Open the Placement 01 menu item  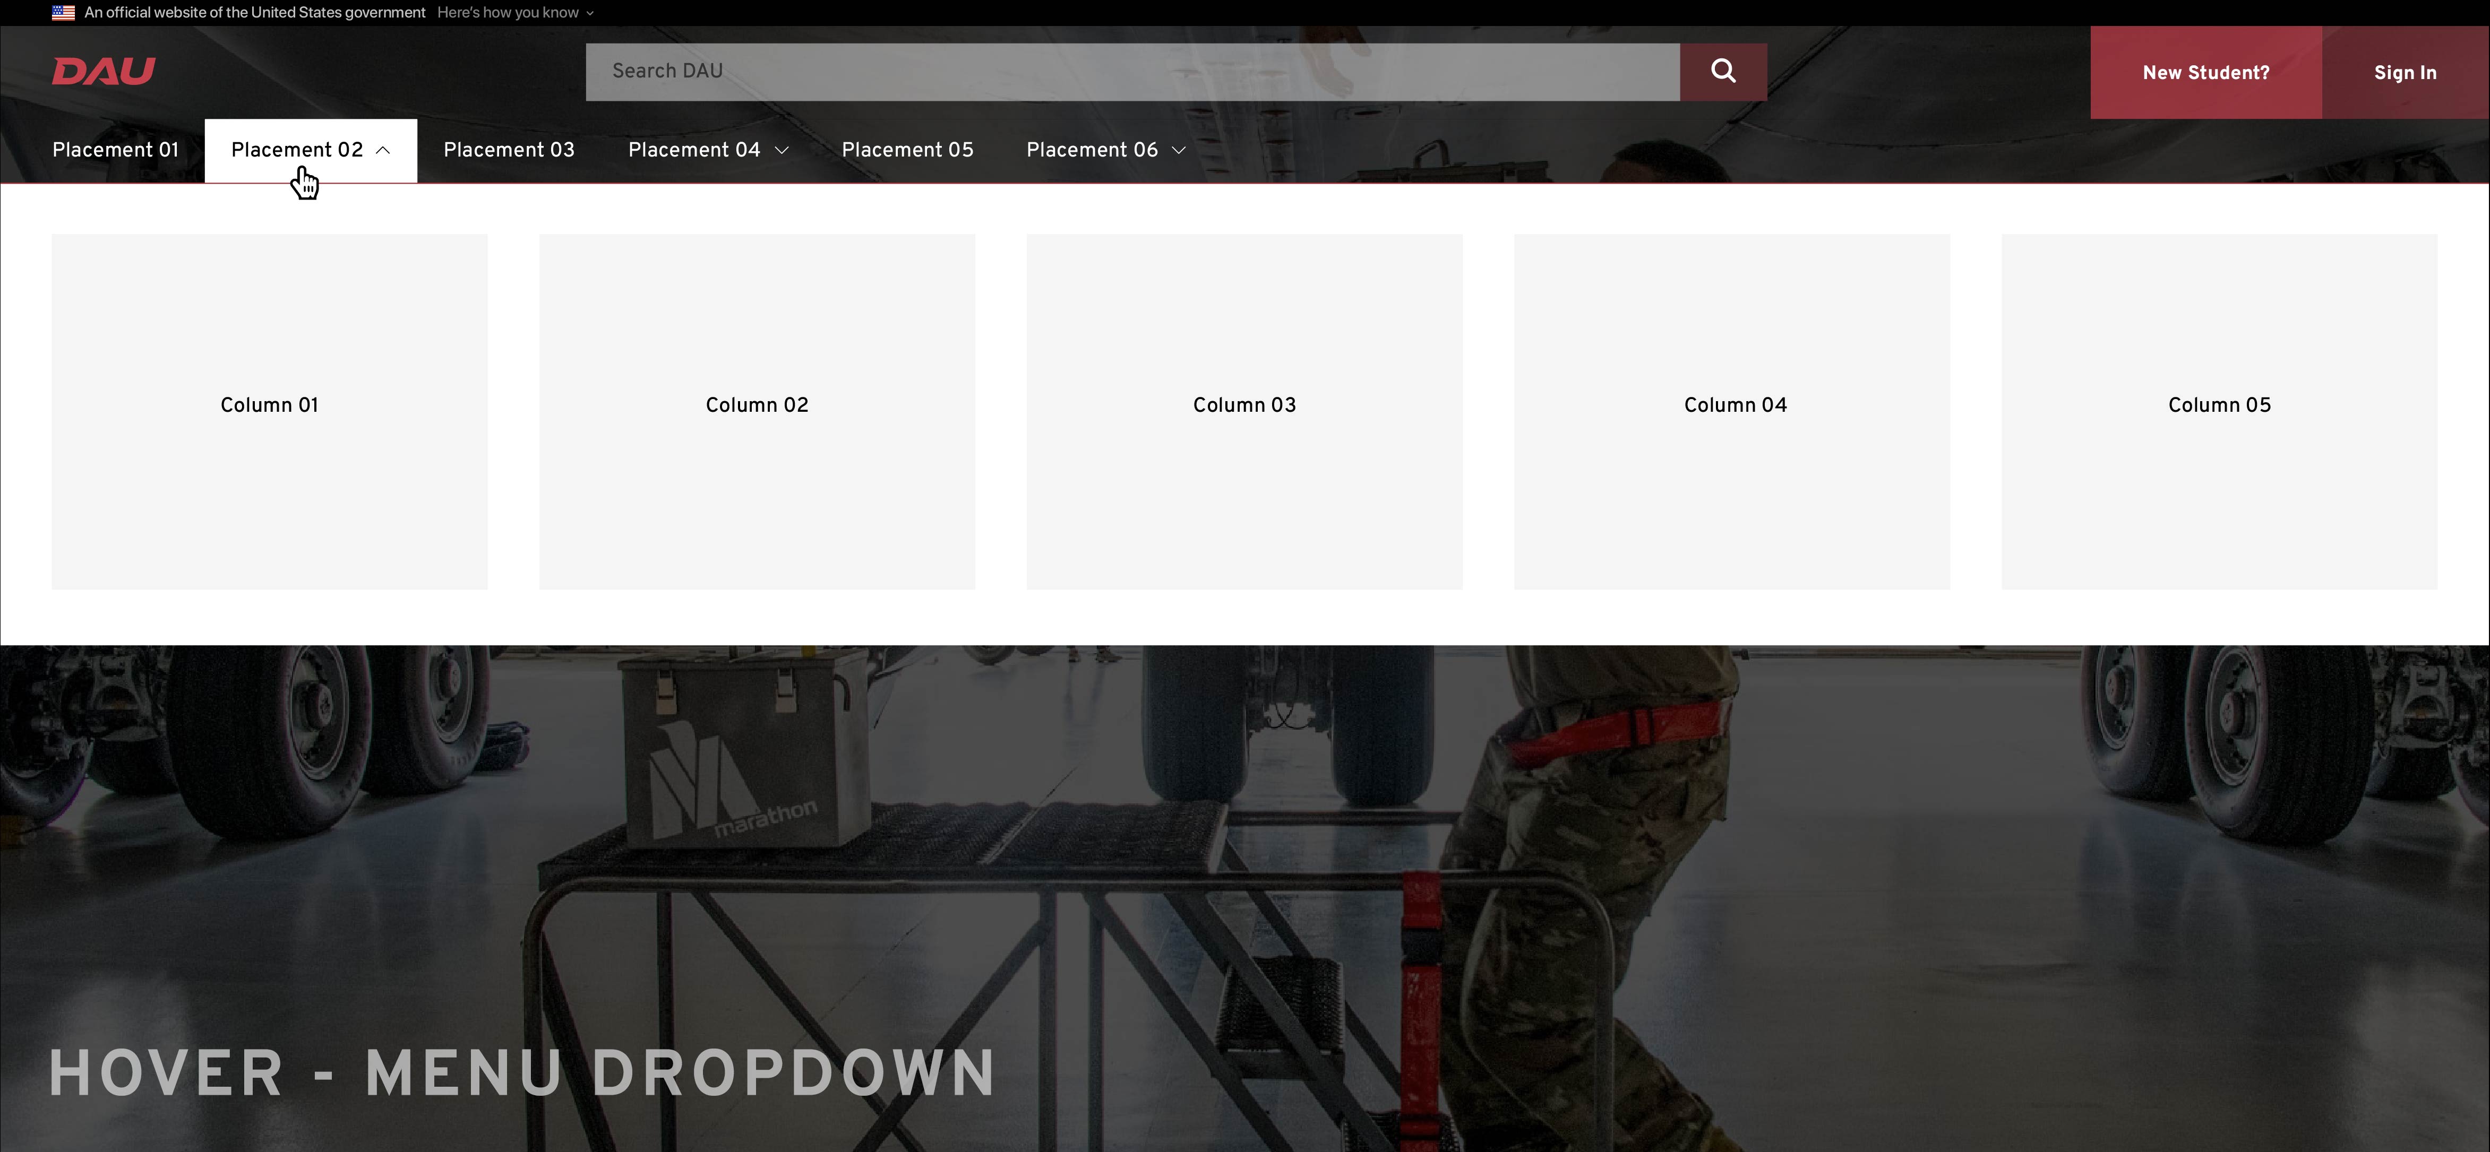tap(115, 150)
